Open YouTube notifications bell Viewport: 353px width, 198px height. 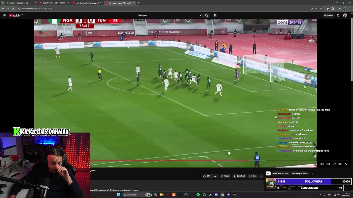coord(338,15)
